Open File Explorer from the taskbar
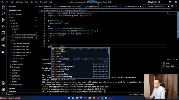This screenshot has height=100, width=179. (77, 98)
